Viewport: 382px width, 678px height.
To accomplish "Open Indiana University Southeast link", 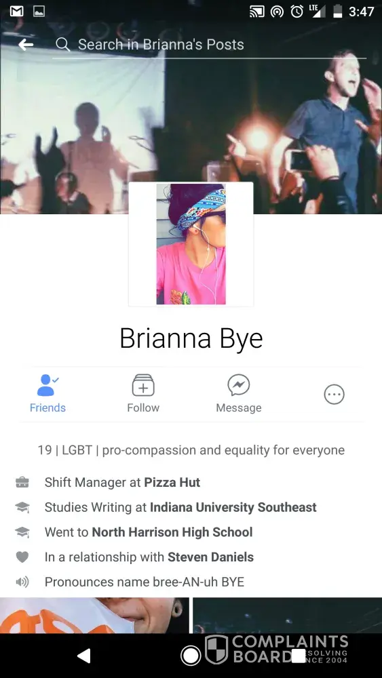I will pyautogui.click(x=233, y=507).
